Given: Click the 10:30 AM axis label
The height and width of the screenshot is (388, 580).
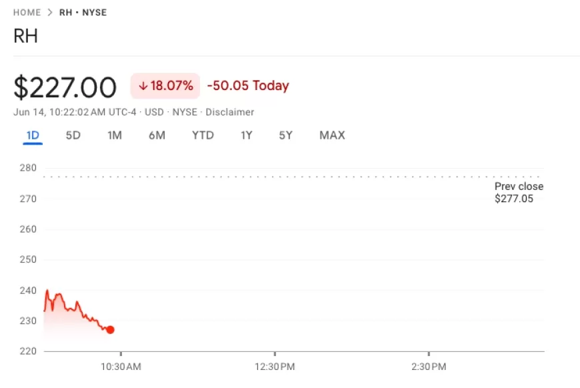Looking at the screenshot, I should [x=122, y=366].
